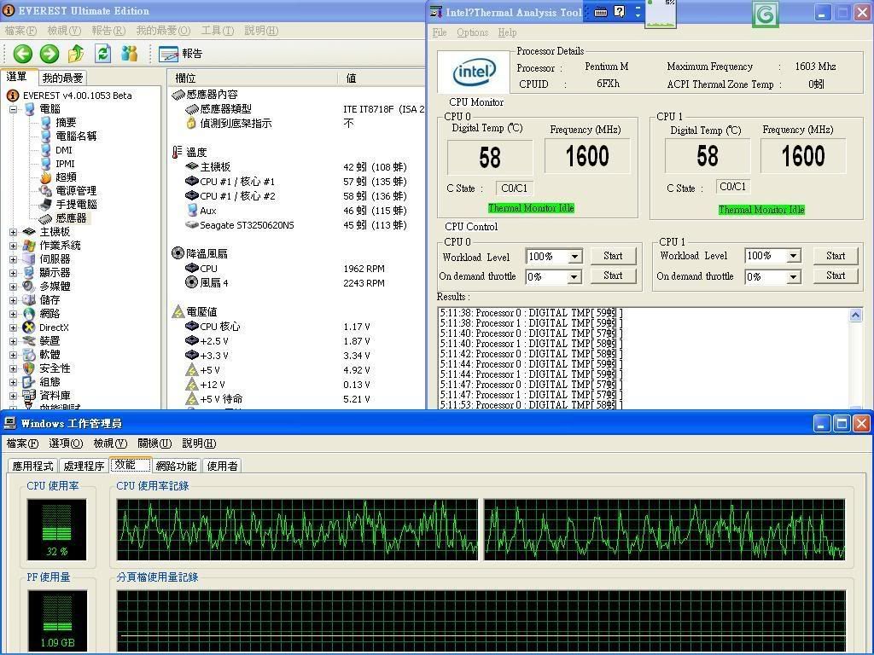Expand the 顯示器 tree node
The height and width of the screenshot is (655, 874).
point(13,273)
